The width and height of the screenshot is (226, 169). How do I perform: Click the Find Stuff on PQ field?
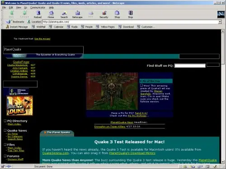pyautogui.click(x=190, y=66)
